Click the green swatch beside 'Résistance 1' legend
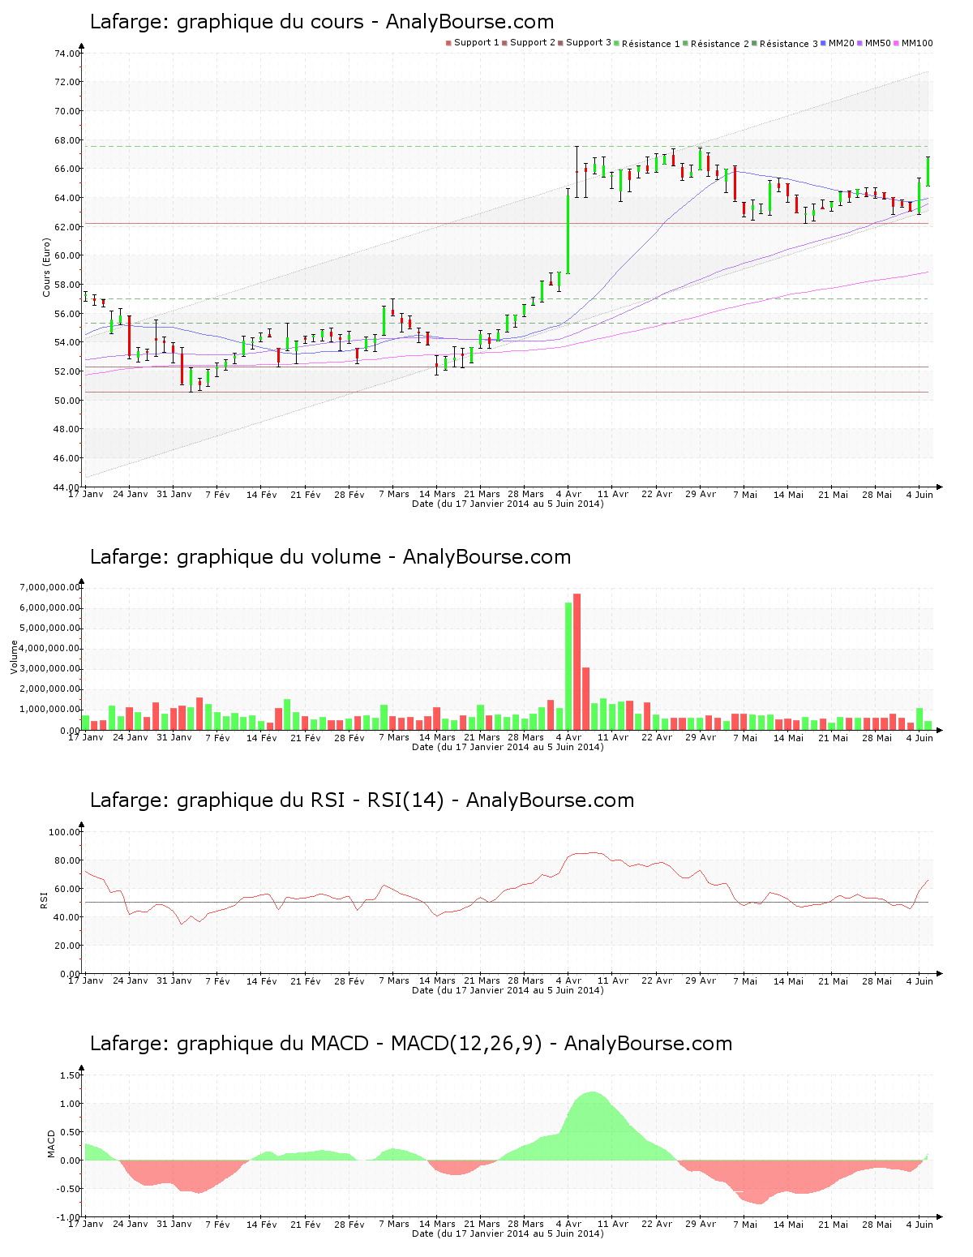The height and width of the screenshot is (1257, 973). (x=617, y=43)
